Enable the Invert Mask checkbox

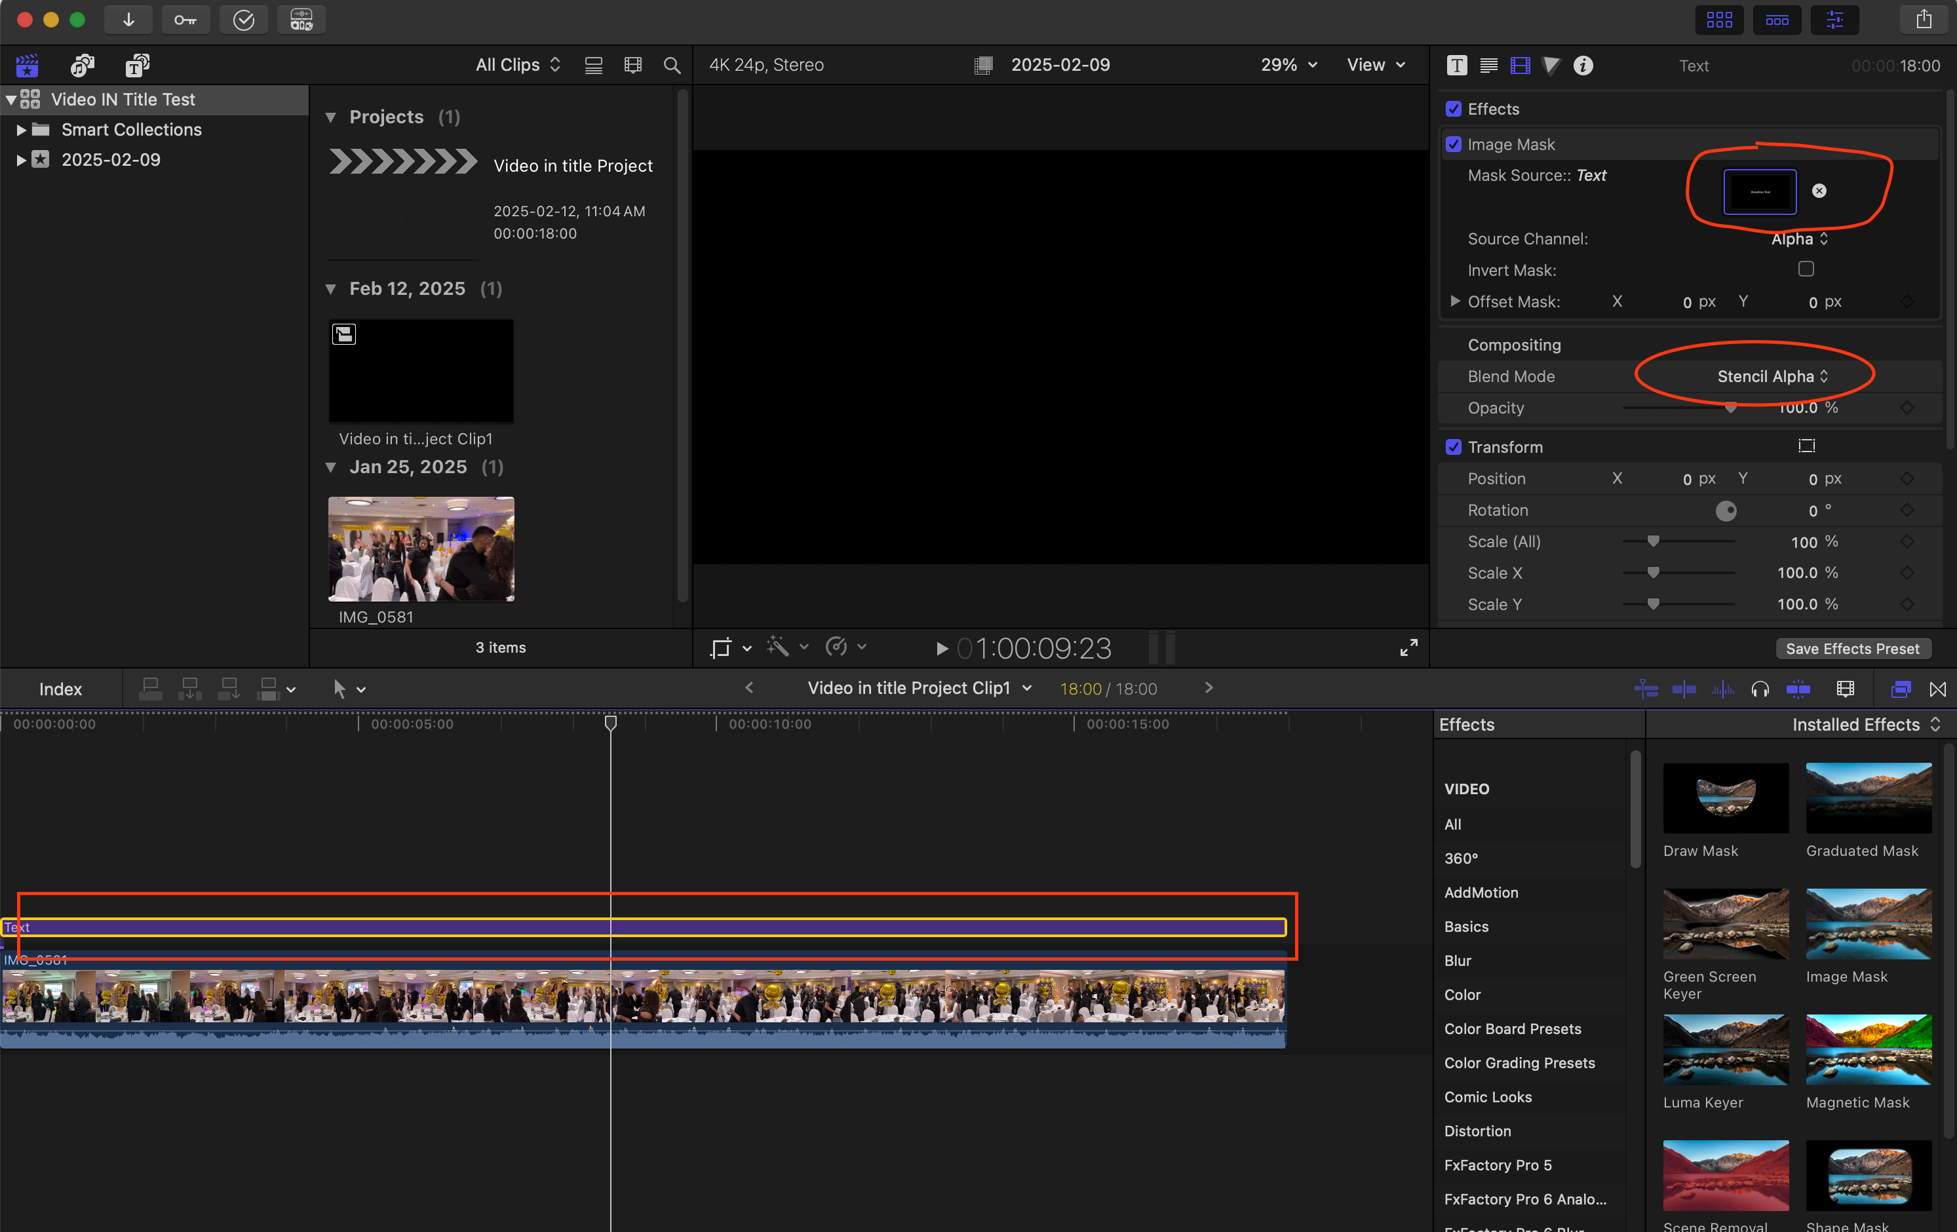[1805, 269]
